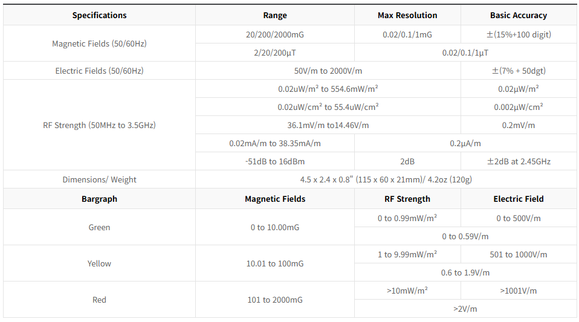Select the 36.1mV/m to14.46V/m range cell
Screen dimensions: 579x322
(x=328, y=125)
